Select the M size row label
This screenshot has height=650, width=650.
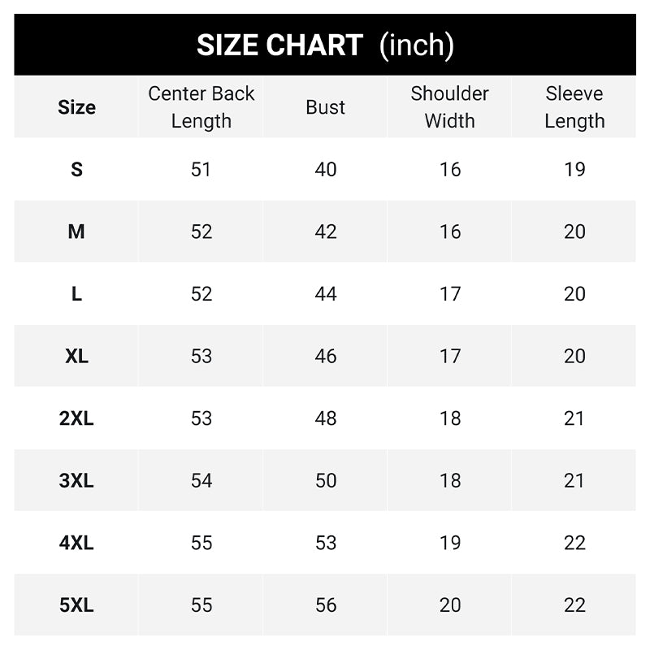(x=76, y=232)
